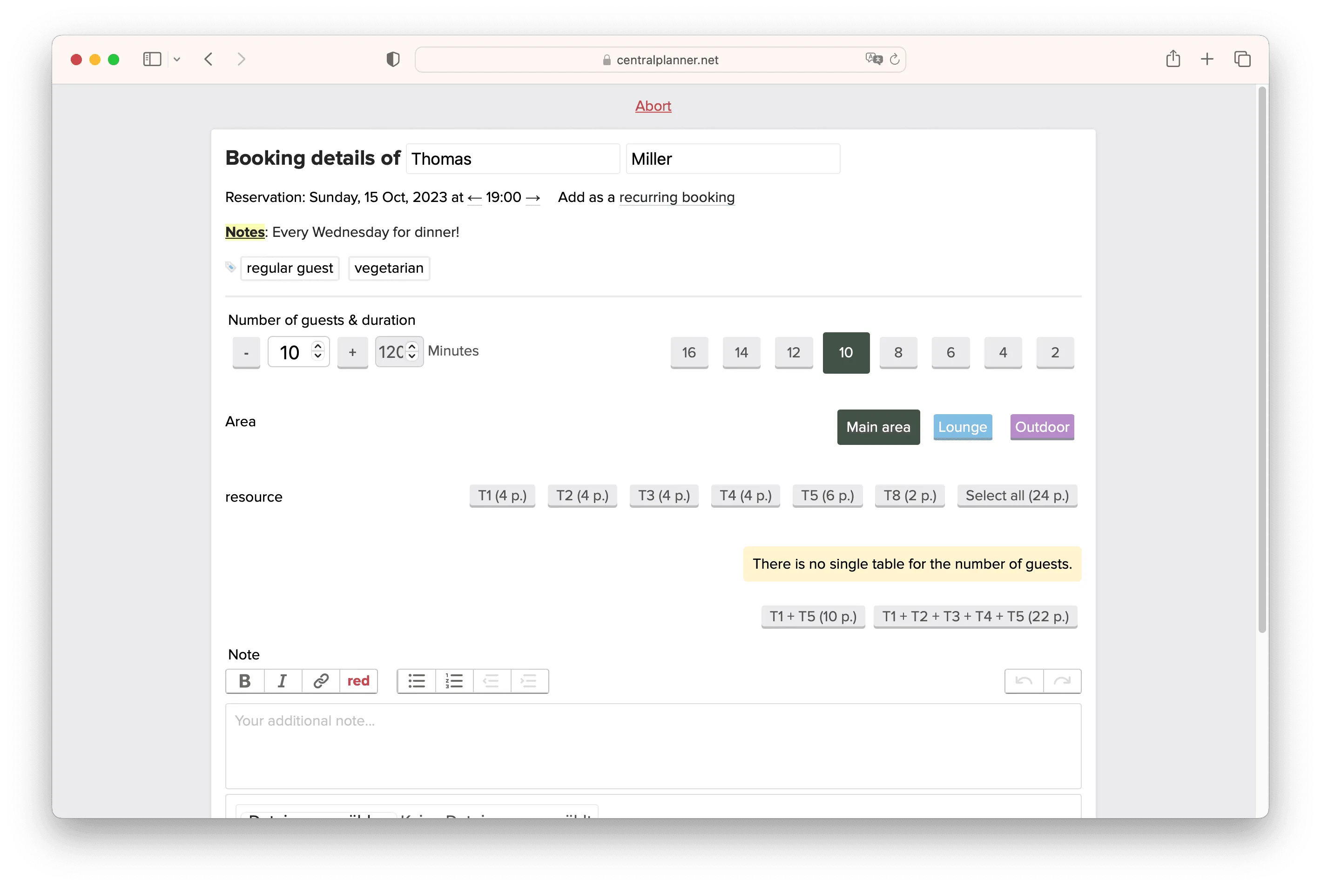Click the undo icon in the note toolbar
Viewport: 1321px width, 887px height.
(1024, 680)
